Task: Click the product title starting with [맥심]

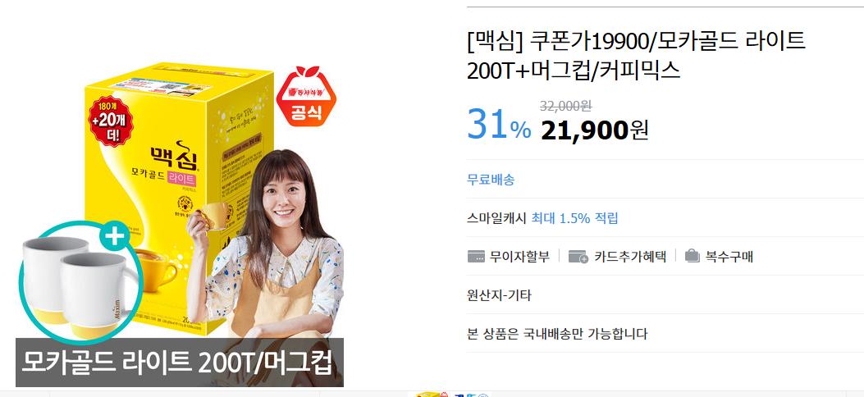Action: pyautogui.click(x=636, y=56)
